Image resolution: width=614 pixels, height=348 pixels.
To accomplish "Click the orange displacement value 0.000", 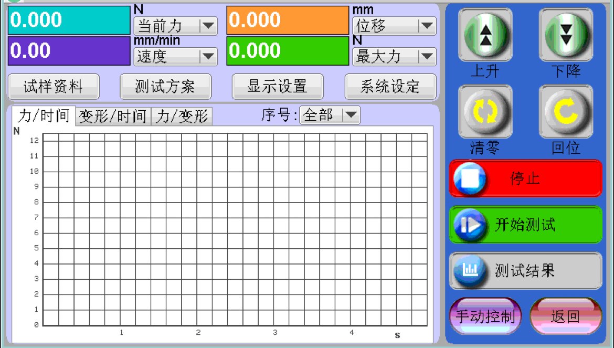I will click(x=288, y=20).
